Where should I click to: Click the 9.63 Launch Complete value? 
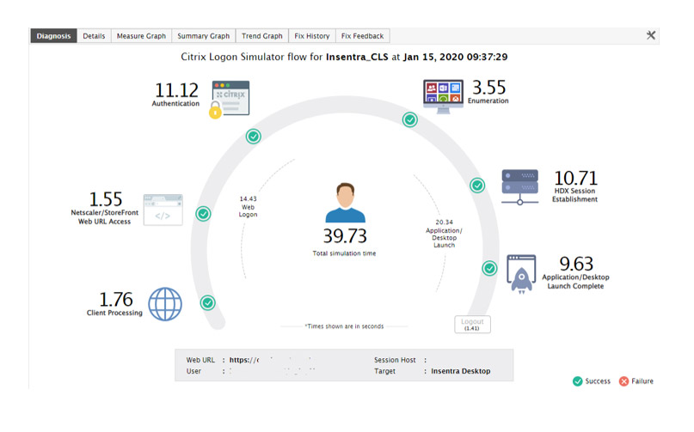coord(576,264)
